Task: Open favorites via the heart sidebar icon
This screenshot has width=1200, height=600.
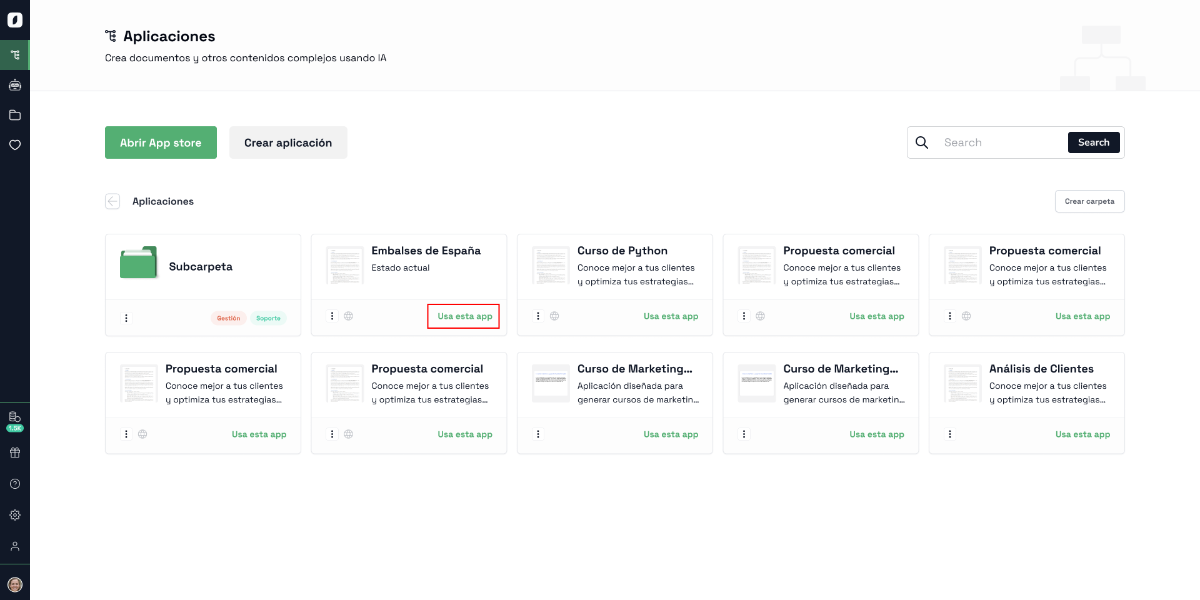Action: tap(15, 145)
